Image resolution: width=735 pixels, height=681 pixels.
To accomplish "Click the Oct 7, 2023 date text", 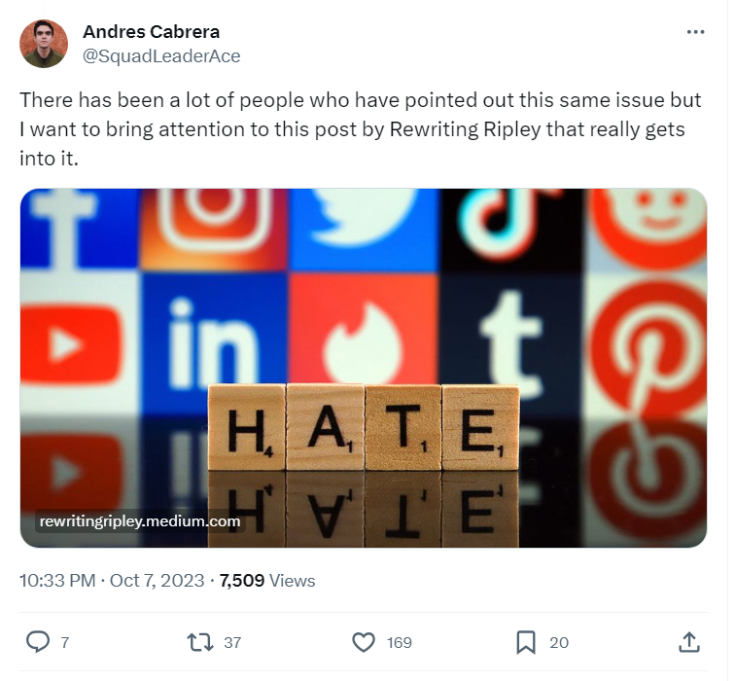I will pyautogui.click(x=157, y=581).
